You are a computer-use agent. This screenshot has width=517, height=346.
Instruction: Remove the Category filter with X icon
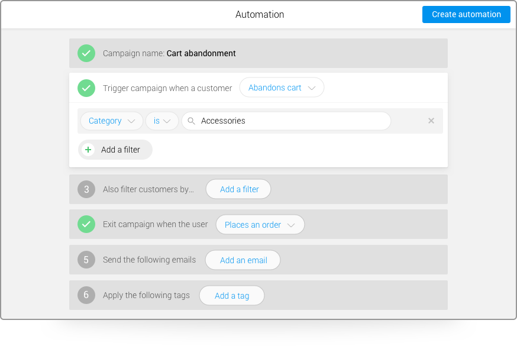click(431, 121)
